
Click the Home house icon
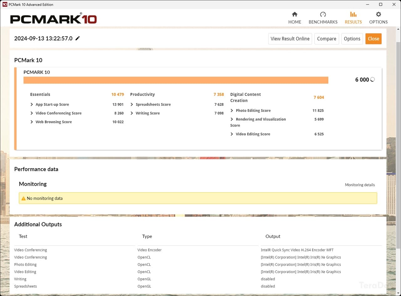(x=294, y=14)
